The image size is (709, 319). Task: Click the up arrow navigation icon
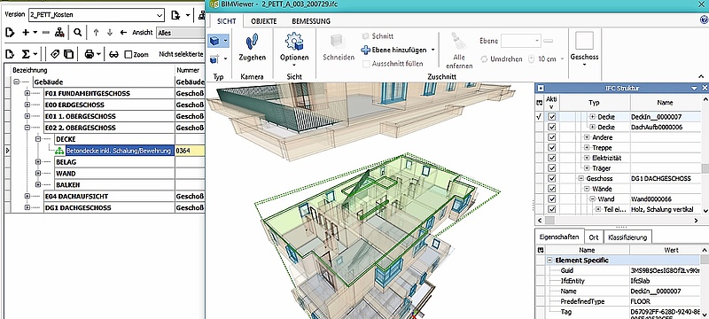[x=96, y=33]
